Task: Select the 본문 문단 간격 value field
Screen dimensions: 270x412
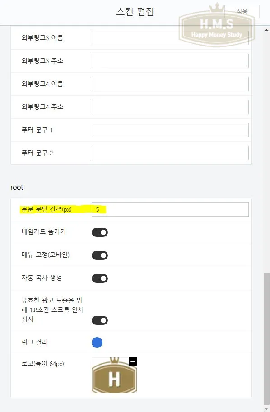Action: coord(170,209)
